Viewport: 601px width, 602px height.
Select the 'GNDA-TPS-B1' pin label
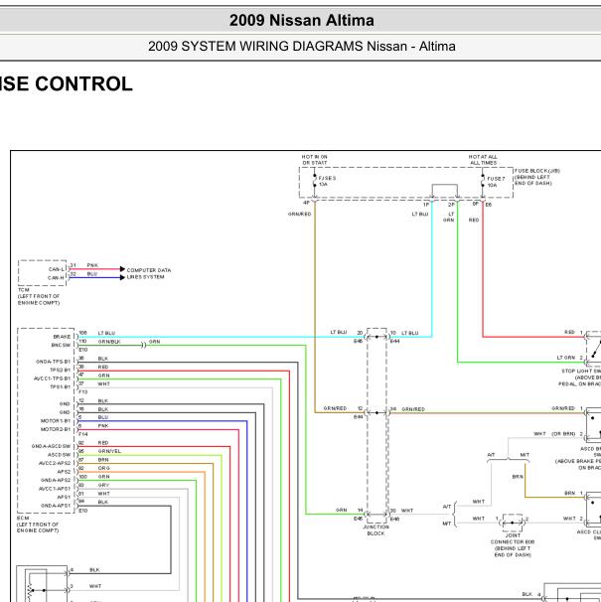[x=54, y=362]
